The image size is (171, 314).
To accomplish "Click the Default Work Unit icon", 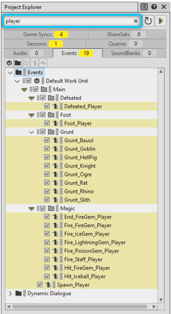I will tap(37, 81).
